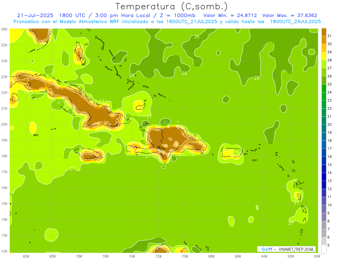The height and width of the screenshot is (260, 337).
Task: Click colorbar legend value '31'
Action: [x=329, y=36]
